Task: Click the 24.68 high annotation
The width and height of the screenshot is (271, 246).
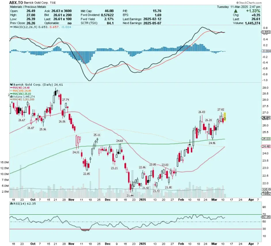Action: pos(120,141)
